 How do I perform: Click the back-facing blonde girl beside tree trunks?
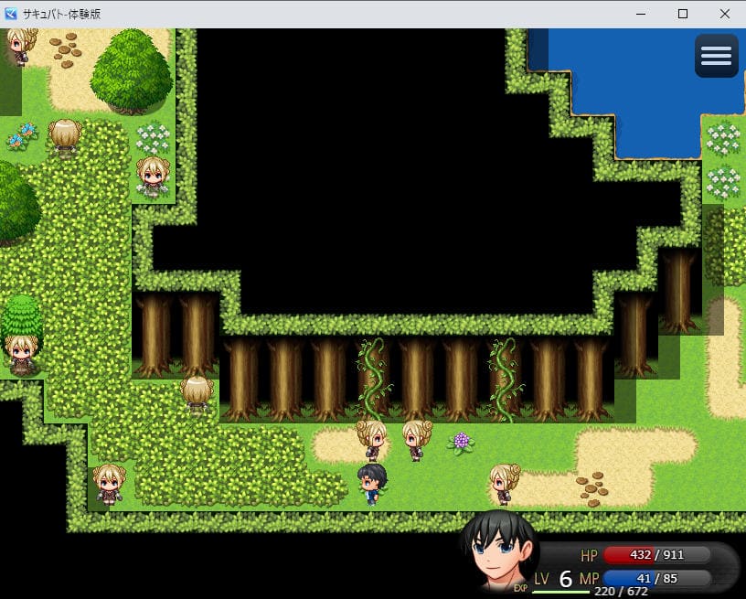(197, 395)
